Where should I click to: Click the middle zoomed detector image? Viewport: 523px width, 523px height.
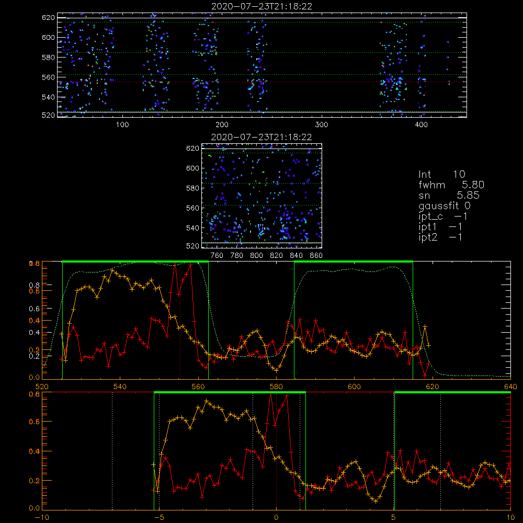pos(262,196)
